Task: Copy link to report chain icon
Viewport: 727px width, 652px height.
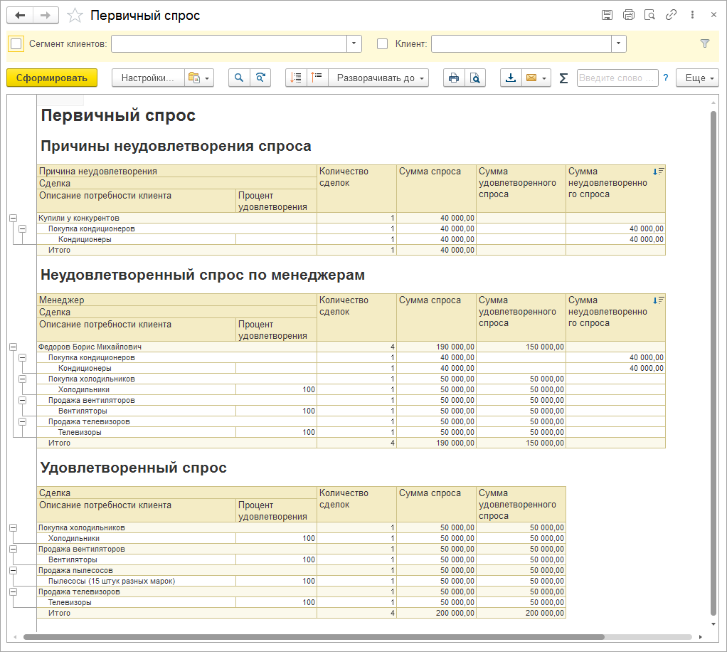Action: pyautogui.click(x=670, y=15)
